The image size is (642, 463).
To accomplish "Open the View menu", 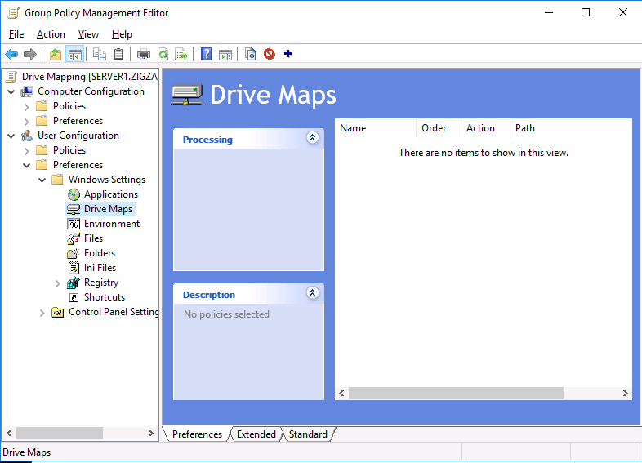I will tap(88, 34).
